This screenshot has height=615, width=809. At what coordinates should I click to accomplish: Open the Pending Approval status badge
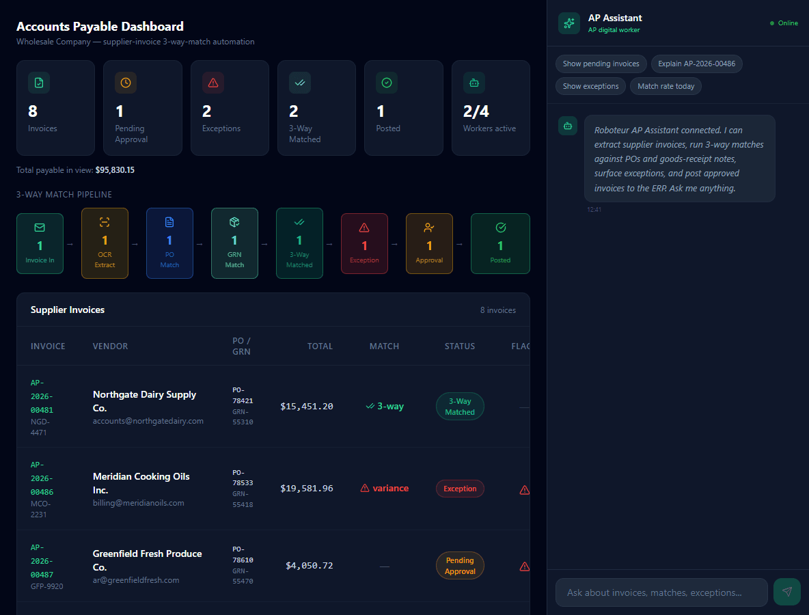pyautogui.click(x=460, y=566)
